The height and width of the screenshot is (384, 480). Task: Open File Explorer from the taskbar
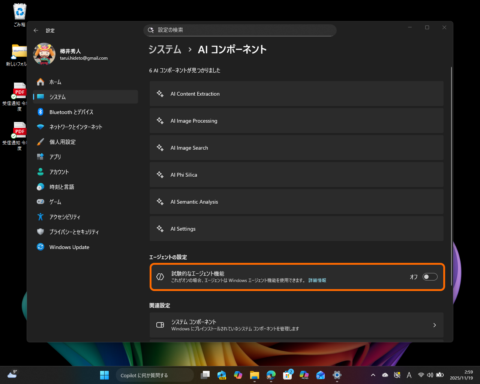255,375
